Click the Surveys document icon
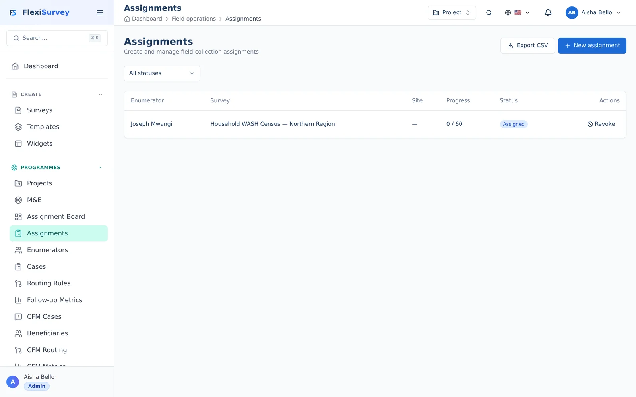636x397 pixels. click(x=18, y=110)
